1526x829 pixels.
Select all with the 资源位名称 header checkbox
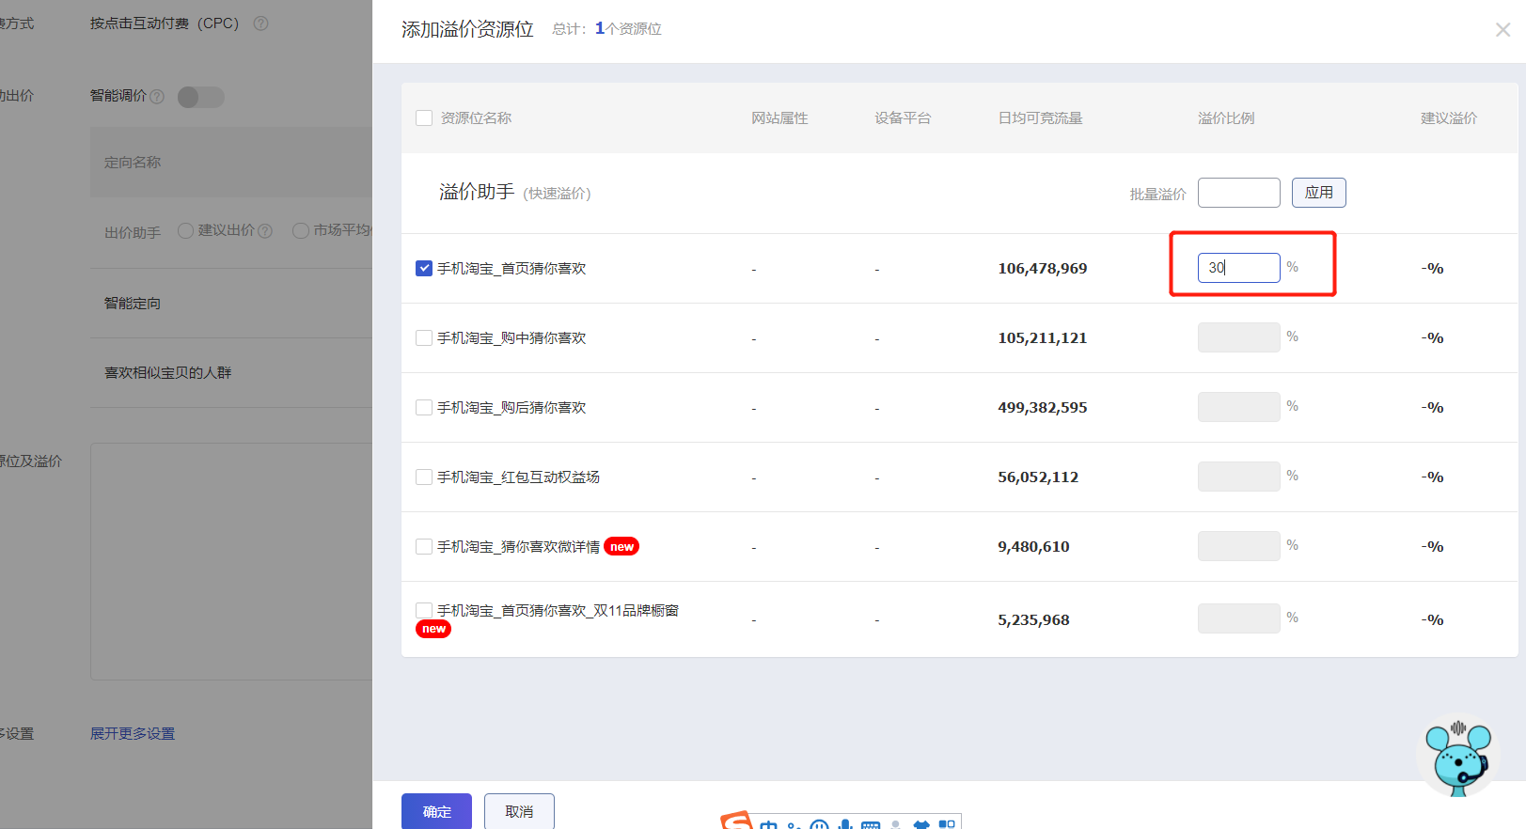tap(424, 118)
